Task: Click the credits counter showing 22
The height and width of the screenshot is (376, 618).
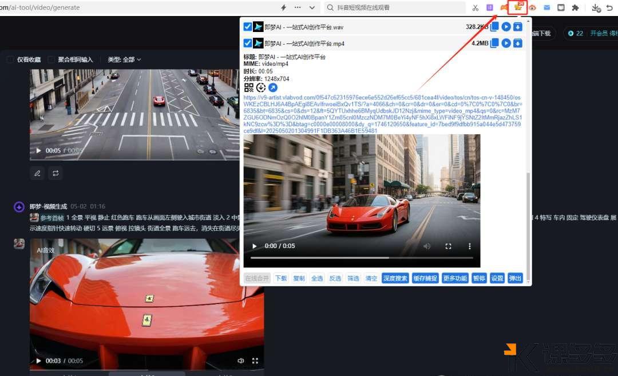Action: coord(576,34)
